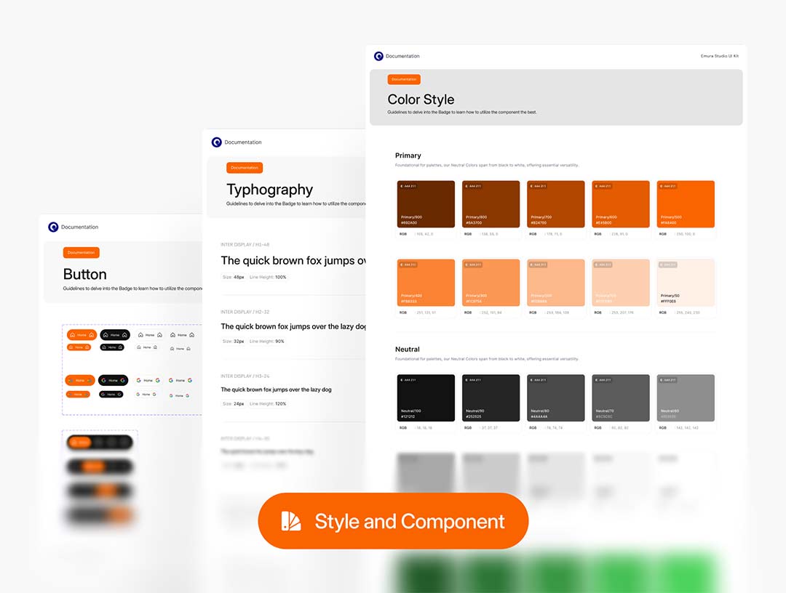Image resolution: width=786 pixels, height=593 pixels.
Task: Pick the Neutral/80 color swatch
Action: [x=556, y=398]
